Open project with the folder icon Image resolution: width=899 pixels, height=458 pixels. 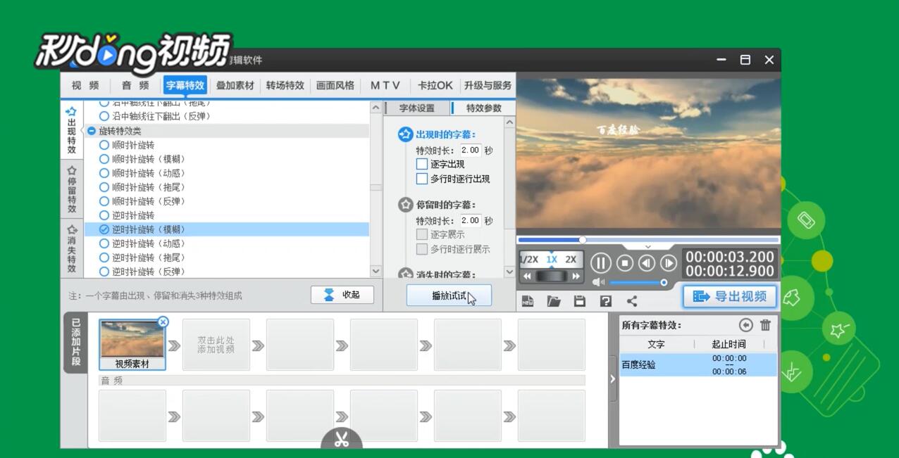(x=554, y=301)
